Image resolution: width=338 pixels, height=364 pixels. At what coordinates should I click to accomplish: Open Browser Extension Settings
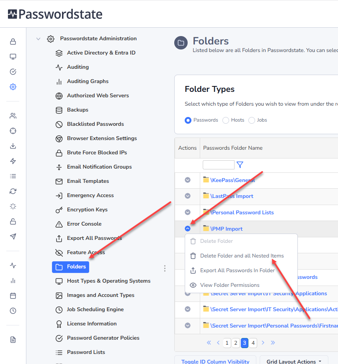point(102,138)
